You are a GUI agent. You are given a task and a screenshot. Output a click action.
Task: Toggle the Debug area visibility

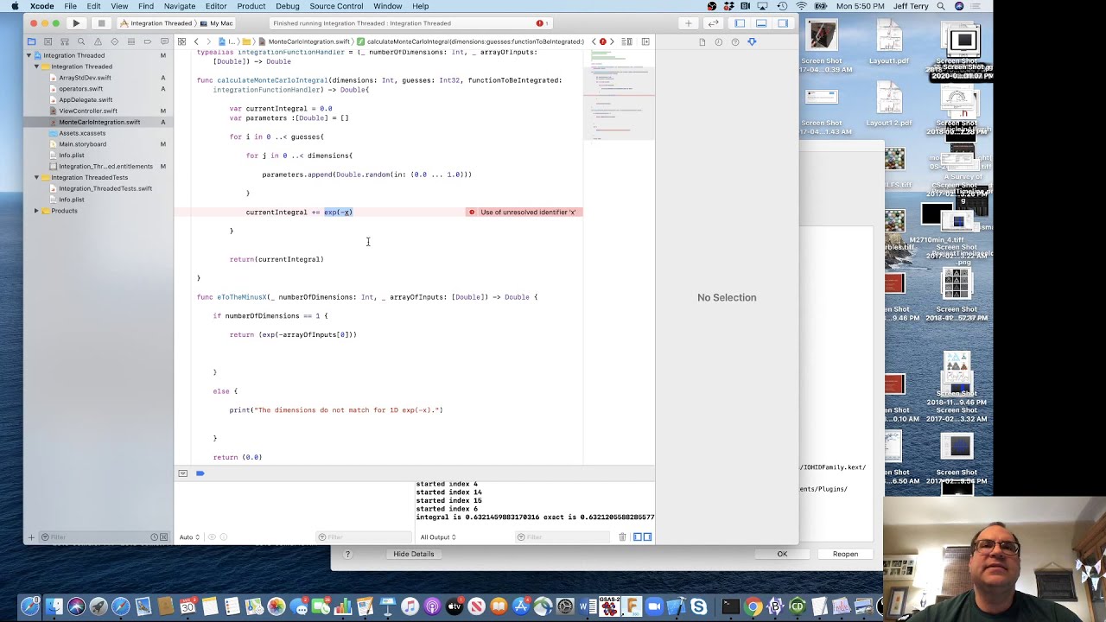point(761,23)
